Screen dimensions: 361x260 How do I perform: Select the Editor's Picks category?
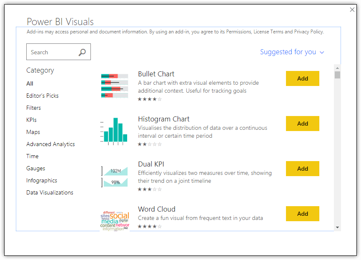[x=43, y=96]
